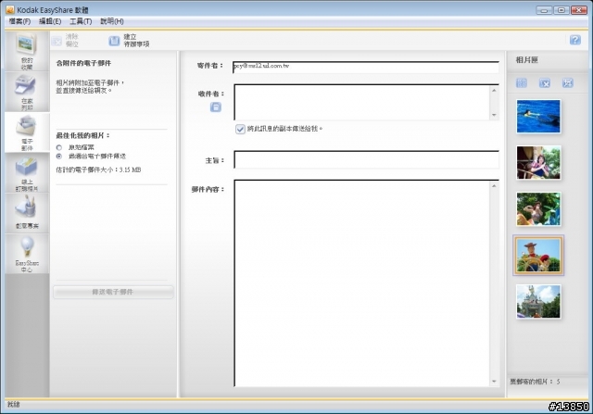Viewport: 593px width, 414px height.
Task: Click in the 收件者 recipients field
Action: [x=362, y=102]
